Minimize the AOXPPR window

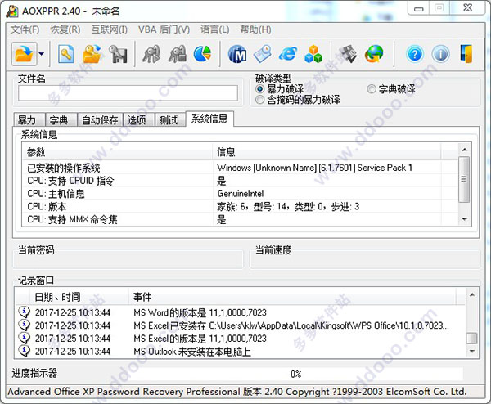pyautogui.click(x=419, y=8)
